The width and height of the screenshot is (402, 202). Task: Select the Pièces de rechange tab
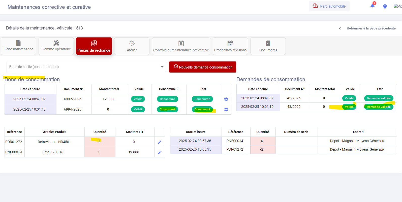point(94,46)
